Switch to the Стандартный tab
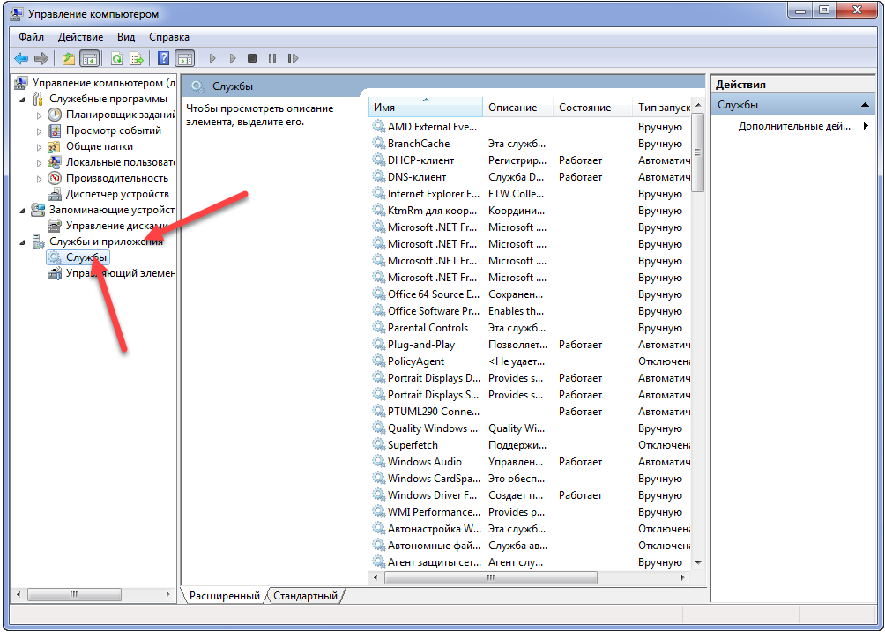Viewport: 885px width, 632px height. 305,596
